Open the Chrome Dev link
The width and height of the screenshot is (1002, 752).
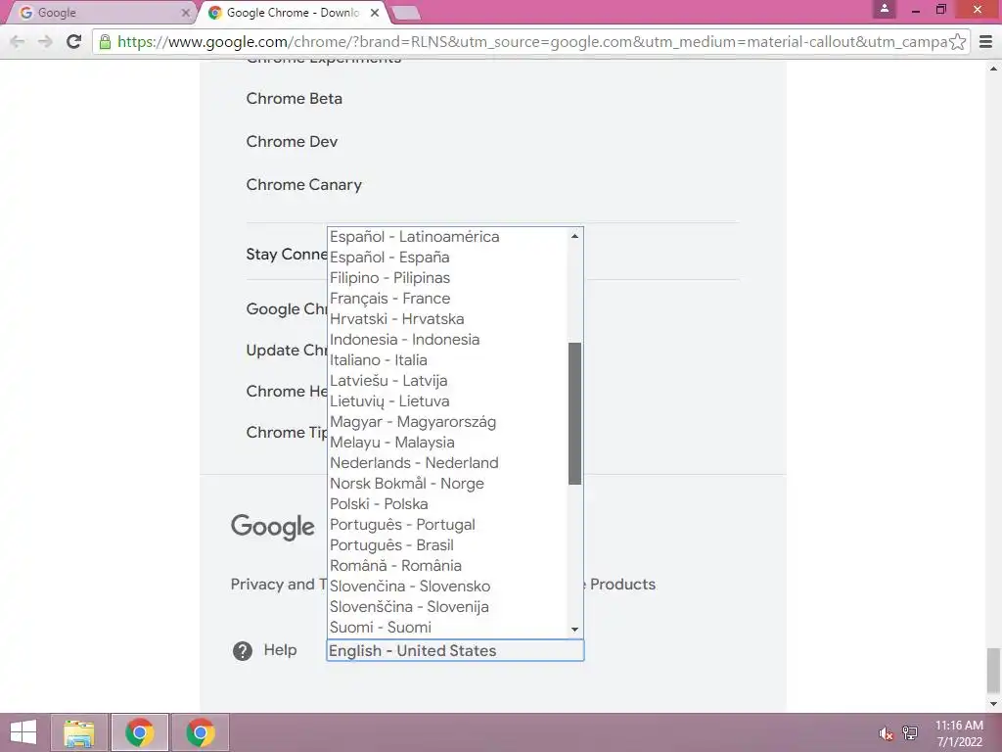coord(292,141)
